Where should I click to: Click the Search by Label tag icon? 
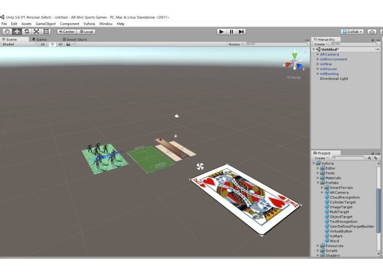(375, 158)
